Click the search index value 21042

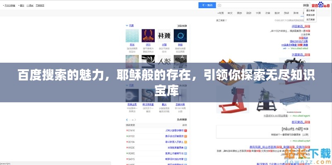point(132,159)
